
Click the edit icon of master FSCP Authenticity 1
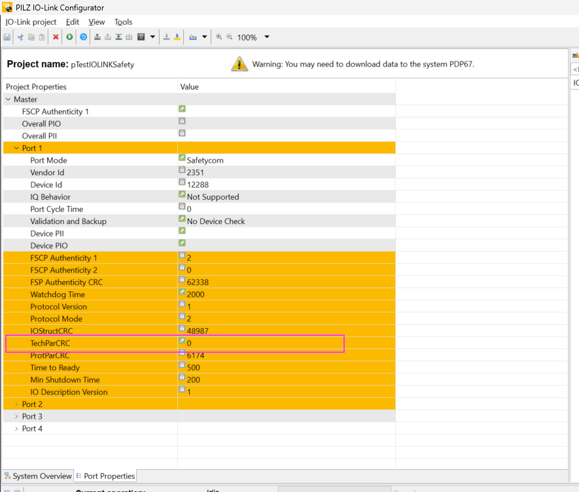click(182, 109)
